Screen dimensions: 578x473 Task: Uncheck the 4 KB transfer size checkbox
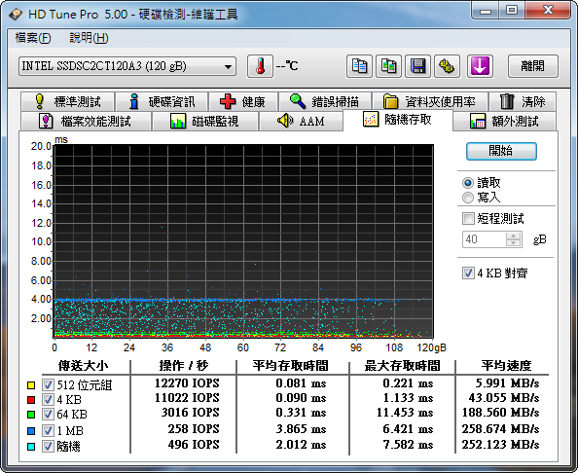point(48,399)
